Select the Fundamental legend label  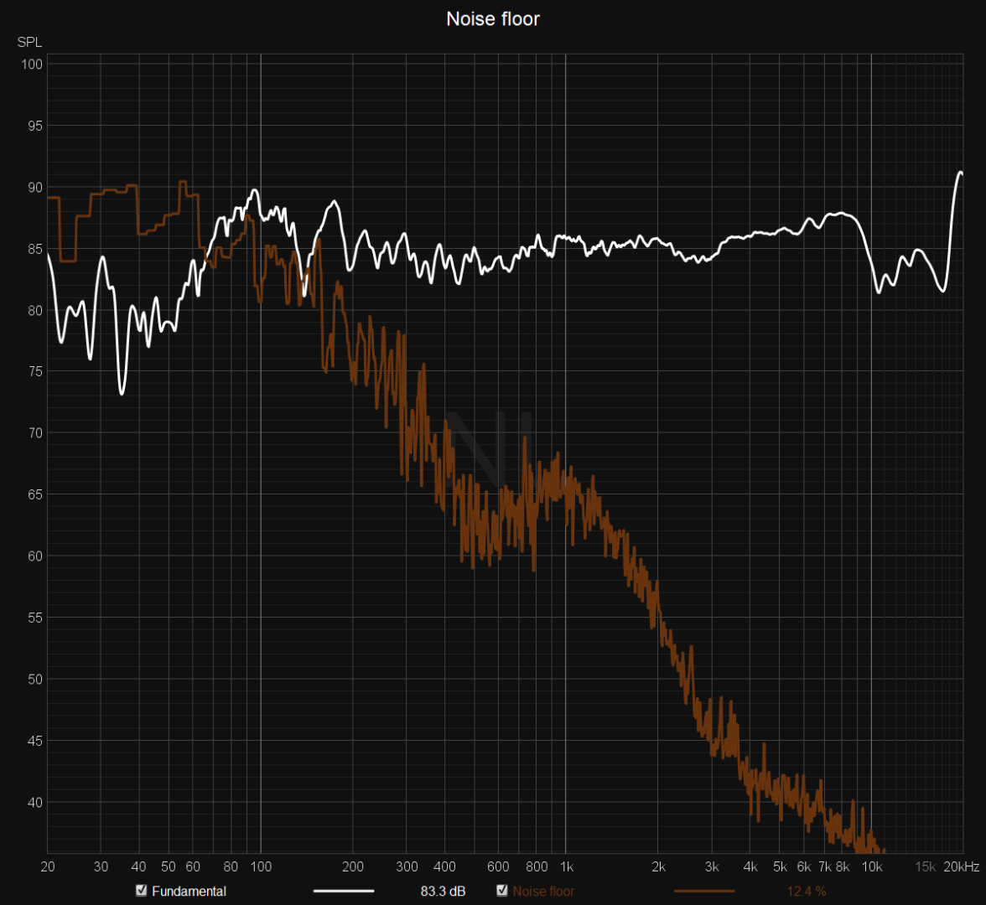[x=189, y=891]
